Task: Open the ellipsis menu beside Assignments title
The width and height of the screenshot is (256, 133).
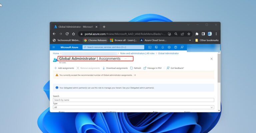Action: point(126,59)
